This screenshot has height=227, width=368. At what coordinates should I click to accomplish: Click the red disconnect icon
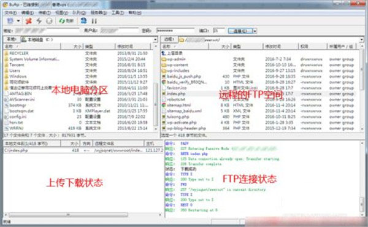point(29,21)
